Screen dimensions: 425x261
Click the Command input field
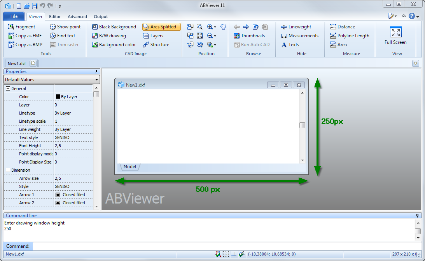click(x=227, y=246)
